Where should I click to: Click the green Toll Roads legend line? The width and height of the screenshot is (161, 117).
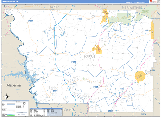(11, 116)
